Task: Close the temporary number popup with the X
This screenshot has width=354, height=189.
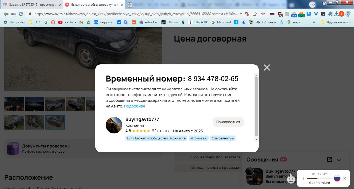Action: 267,67
